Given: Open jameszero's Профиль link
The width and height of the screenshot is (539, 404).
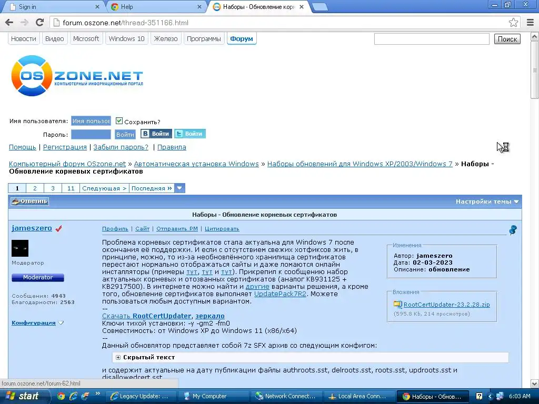Looking at the screenshot, I should (115, 229).
